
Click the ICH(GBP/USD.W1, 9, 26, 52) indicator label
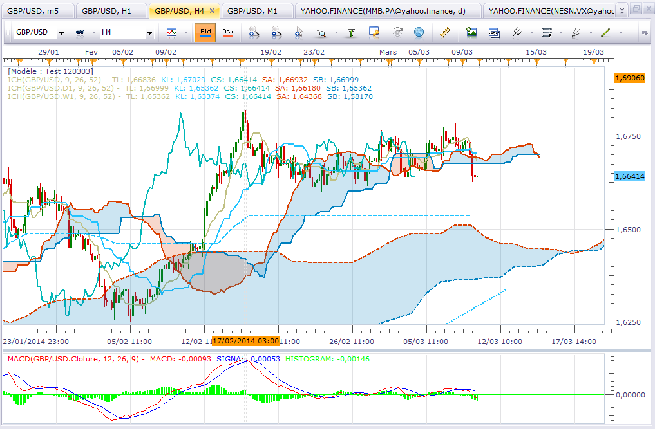61,96
